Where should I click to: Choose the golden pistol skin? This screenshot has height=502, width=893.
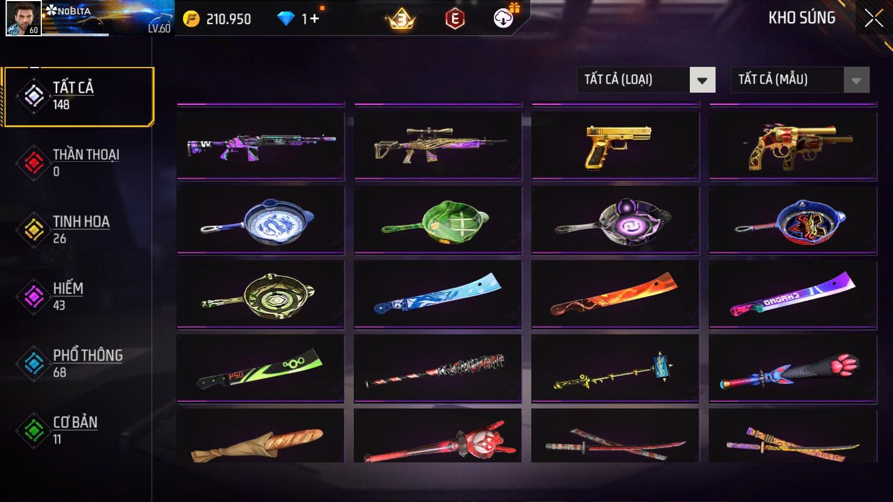[x=616, y=146]
